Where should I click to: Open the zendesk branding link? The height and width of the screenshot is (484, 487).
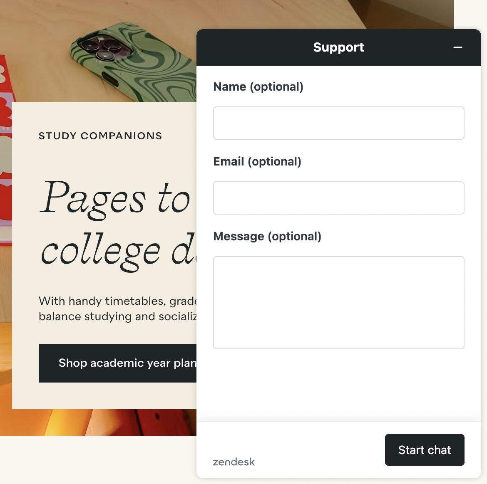pos(234,462)
